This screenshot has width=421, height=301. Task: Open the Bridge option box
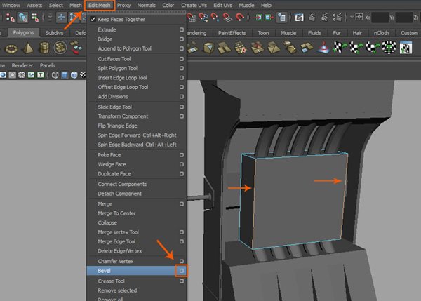pyautogui.click(x=182, y=39)
